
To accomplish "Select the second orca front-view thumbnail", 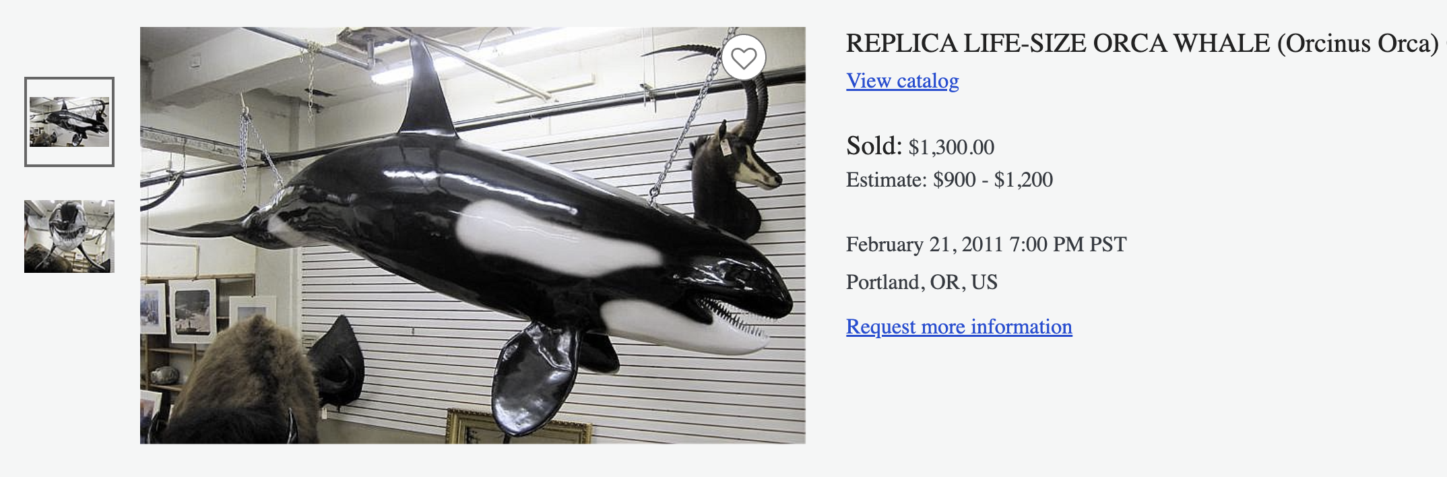I will [69, 236].
